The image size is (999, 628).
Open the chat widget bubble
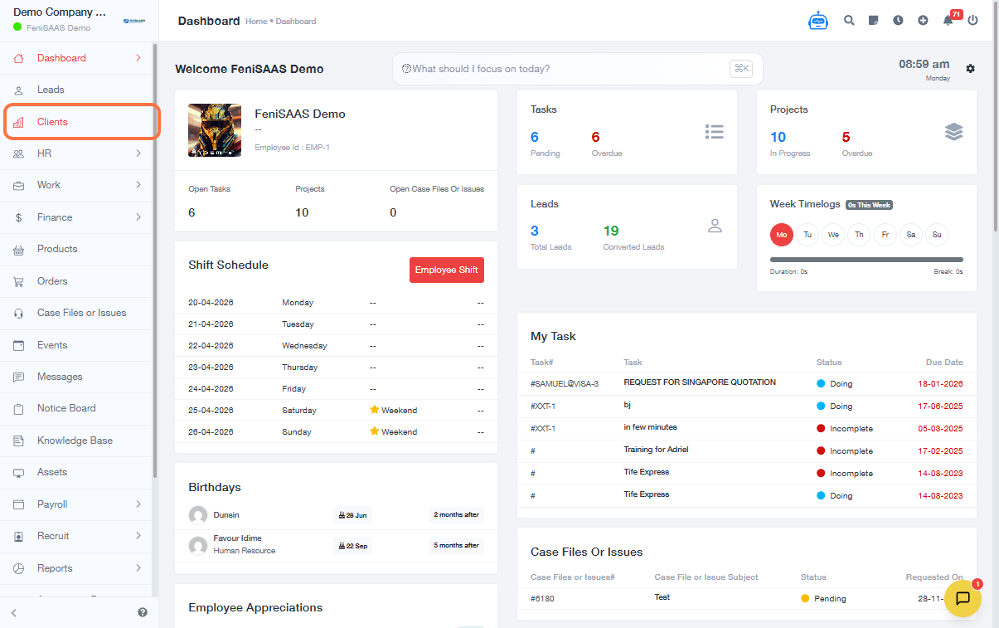click(x=963, y=598)
